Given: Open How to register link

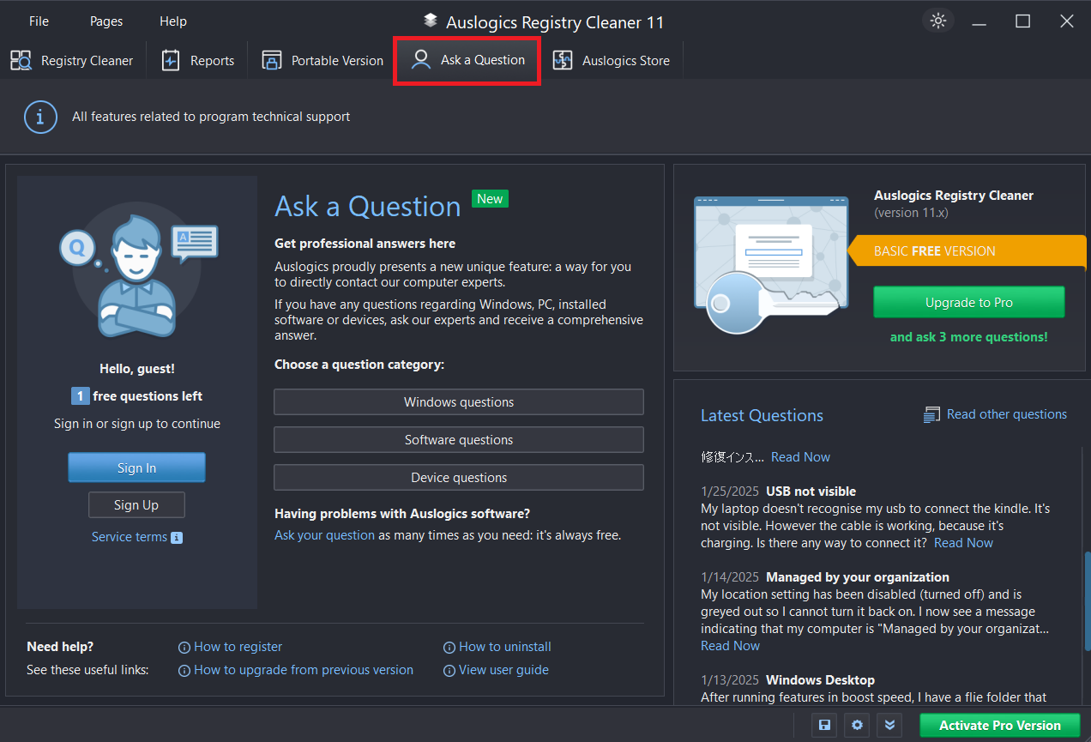Looking at the screenshot, I should [x=238, y=647].
